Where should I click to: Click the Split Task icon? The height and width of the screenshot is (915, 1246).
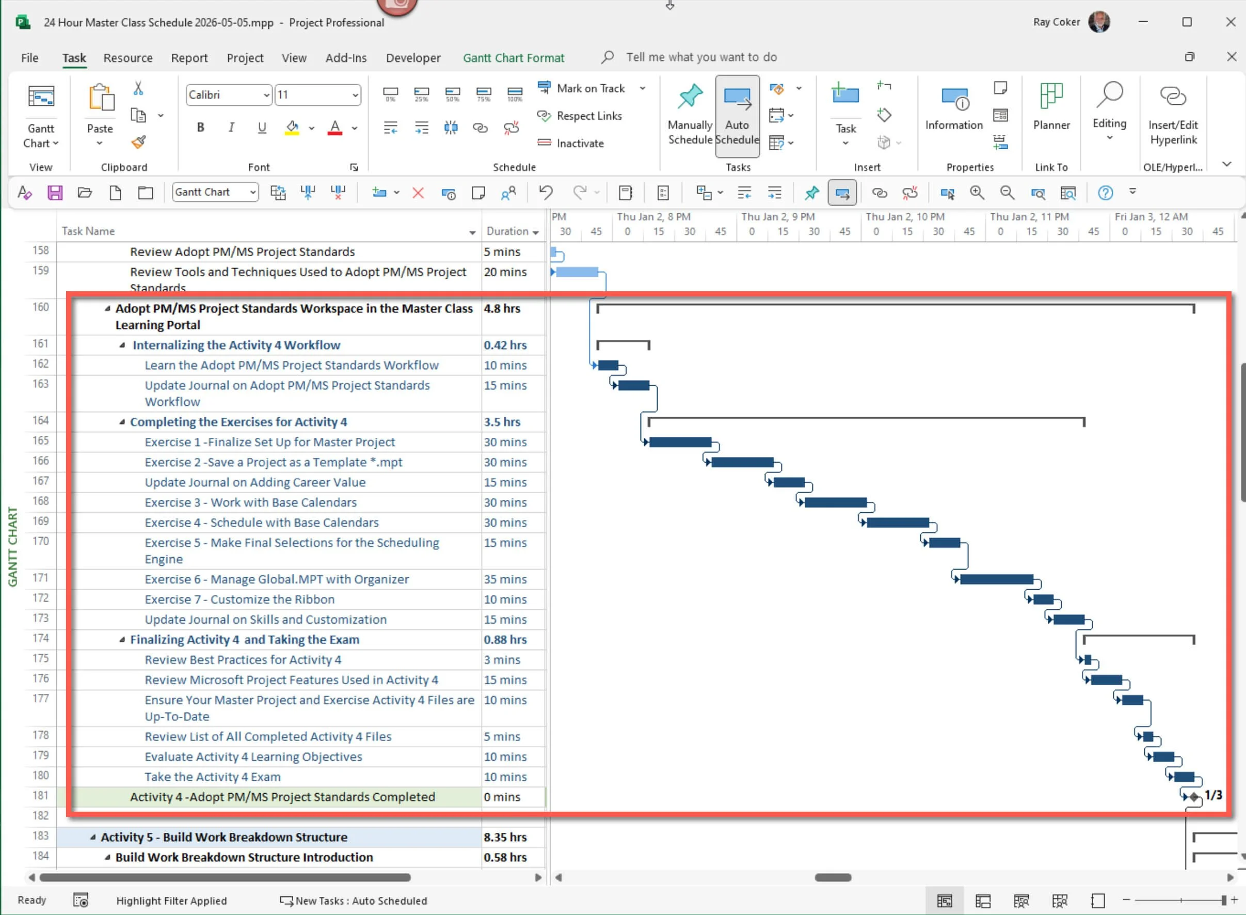coord(451,128)
